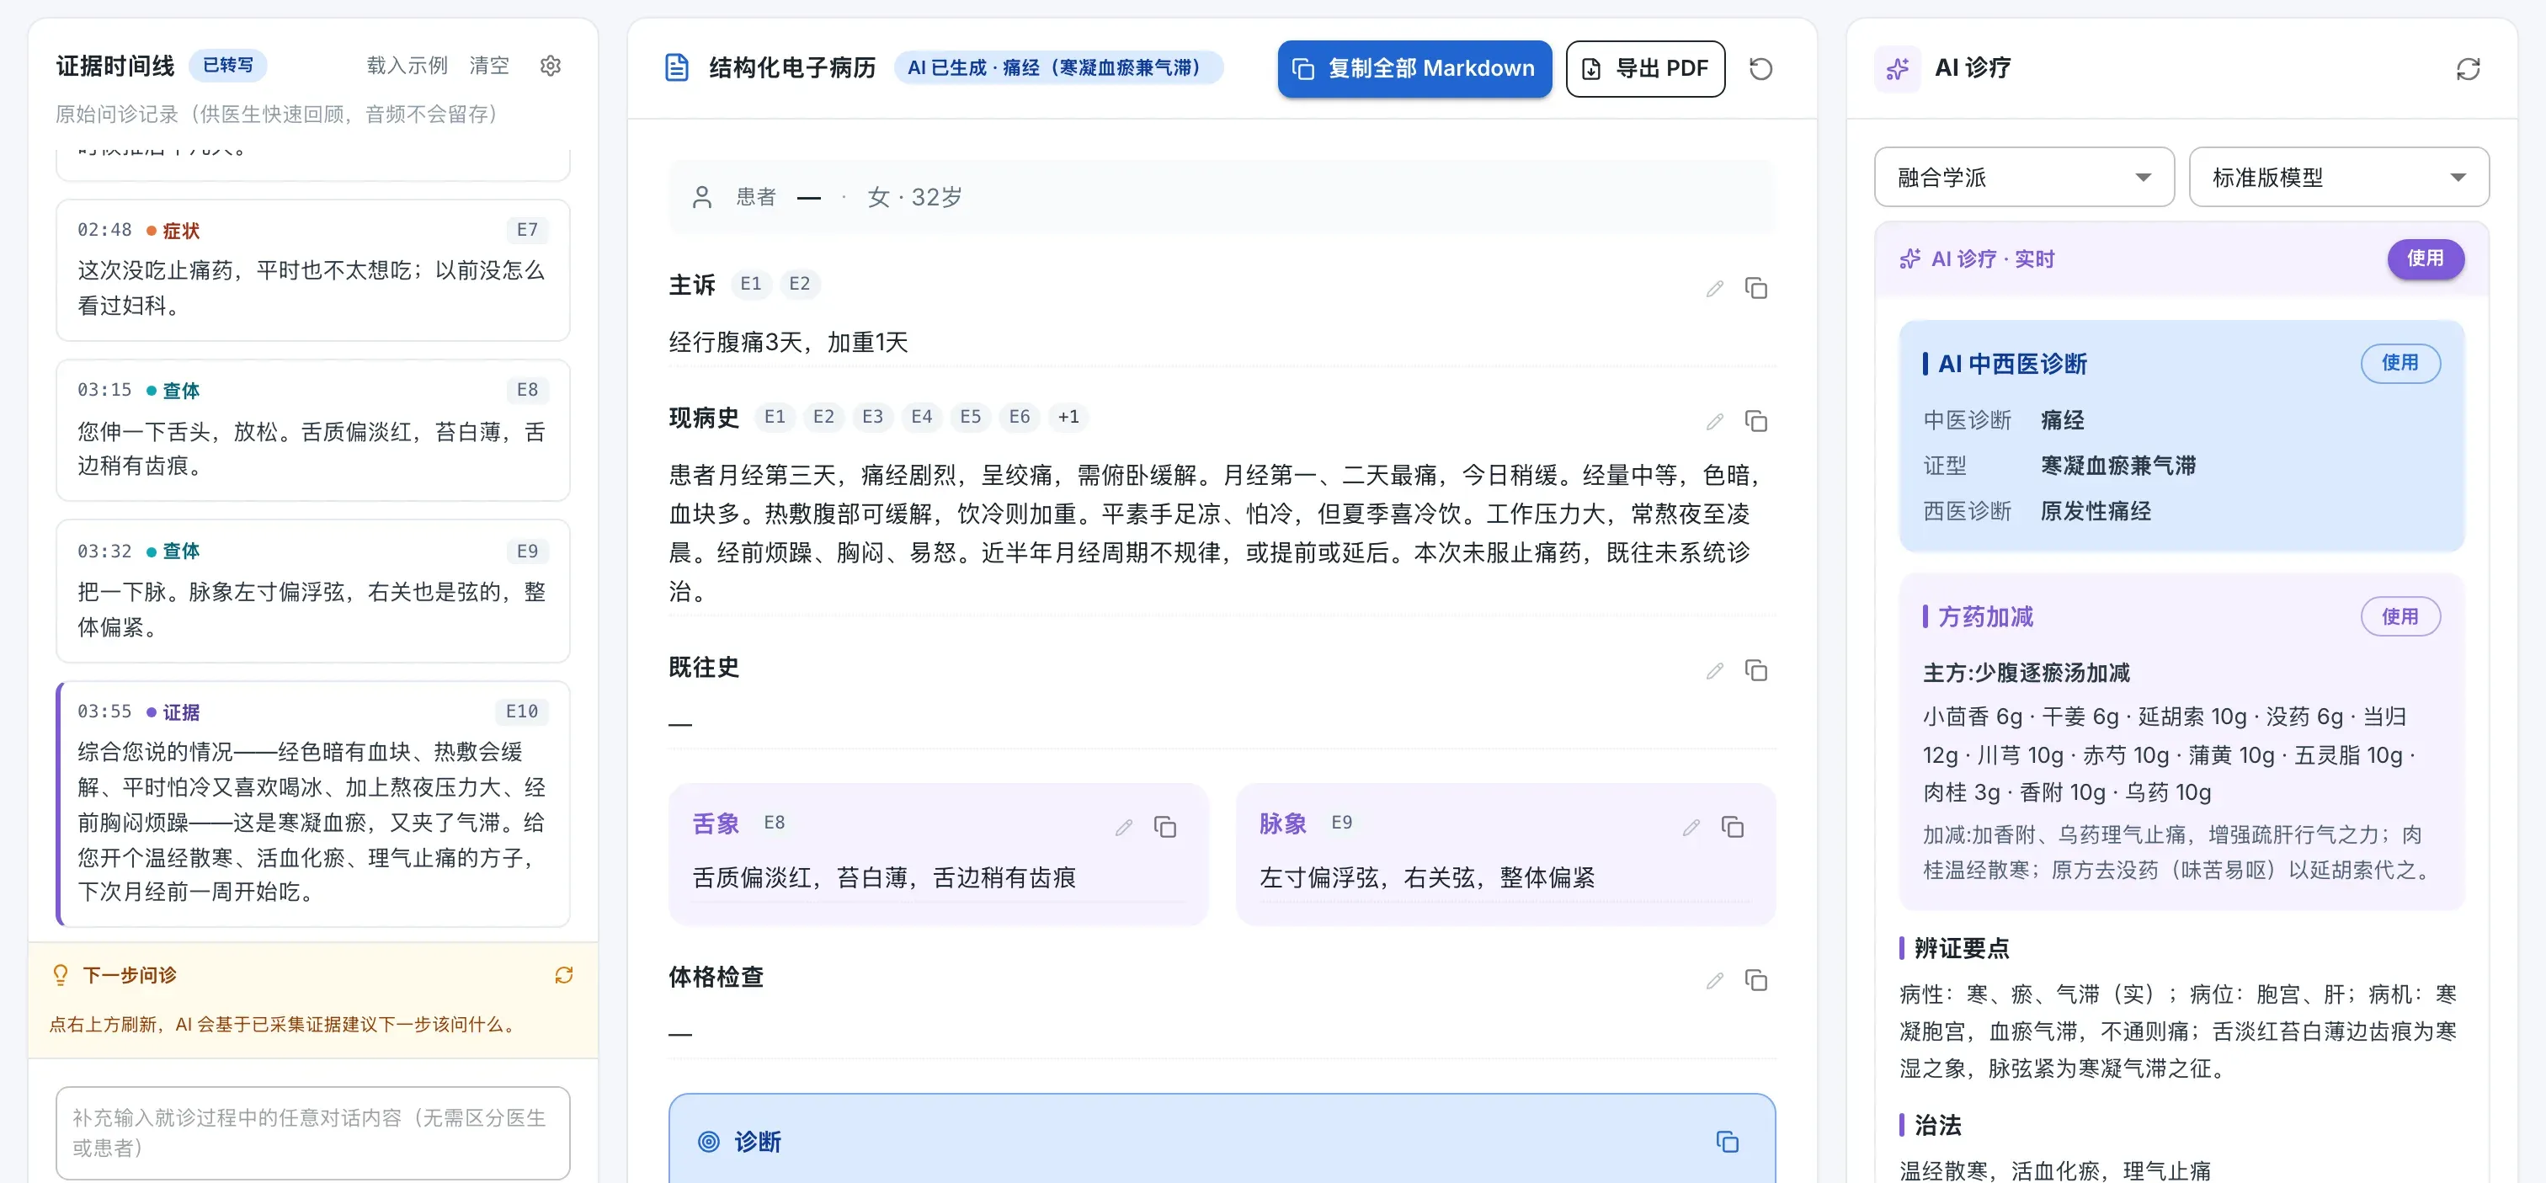Click the 已转写 status badge
Viewport: 2546px width, 1183px height.
pyautogui.click(x=227, y=65)
